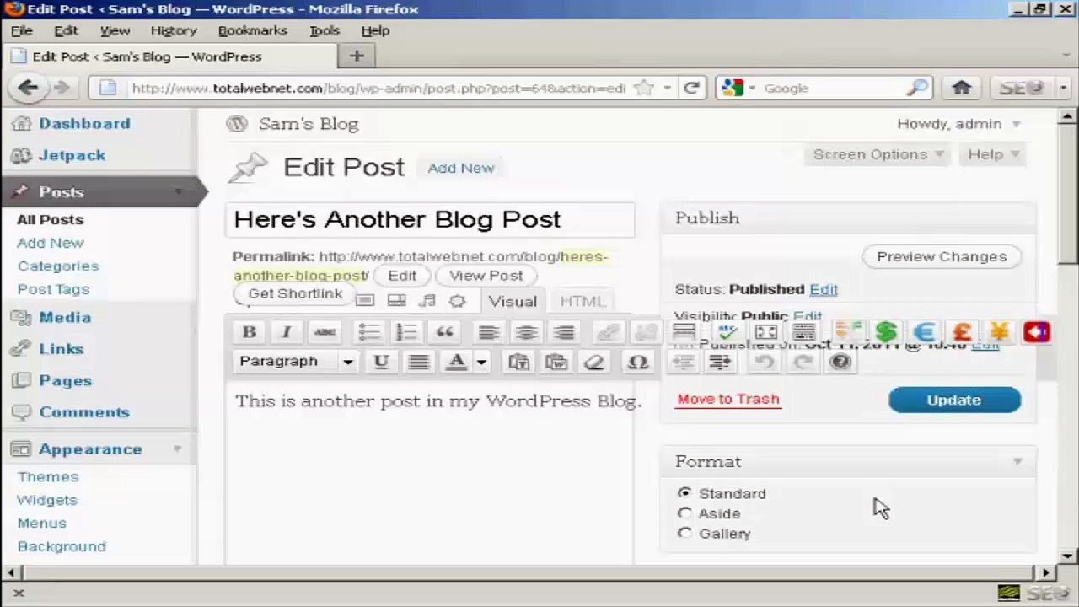
Task: Open the editor help icon
Action: click(x=840, y=362)
